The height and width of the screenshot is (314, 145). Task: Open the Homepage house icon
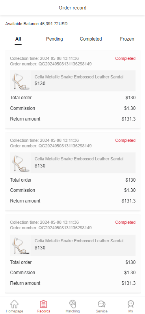[x=15, y=304]
